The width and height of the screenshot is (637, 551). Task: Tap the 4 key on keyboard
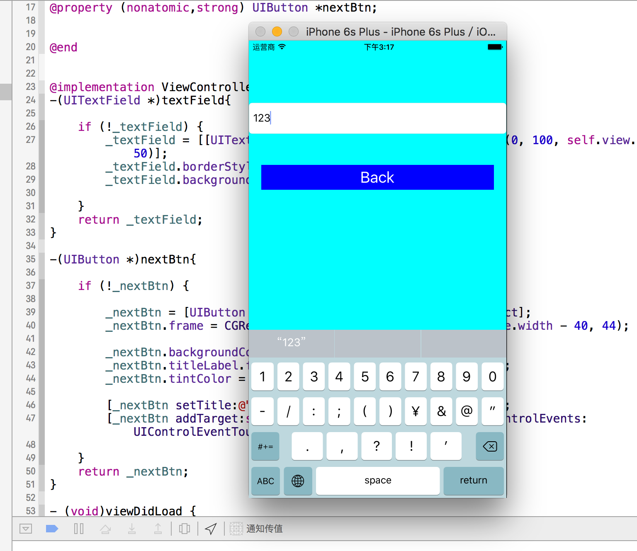[339, 377]
